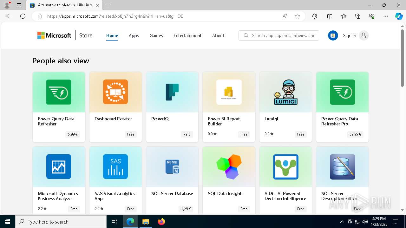The width and height of the screenshot is (406, 228).
Task: Toggle Split screen icon in toolbar
Action: [330, 16]
